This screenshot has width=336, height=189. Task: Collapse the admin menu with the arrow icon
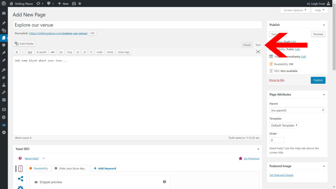4,133
